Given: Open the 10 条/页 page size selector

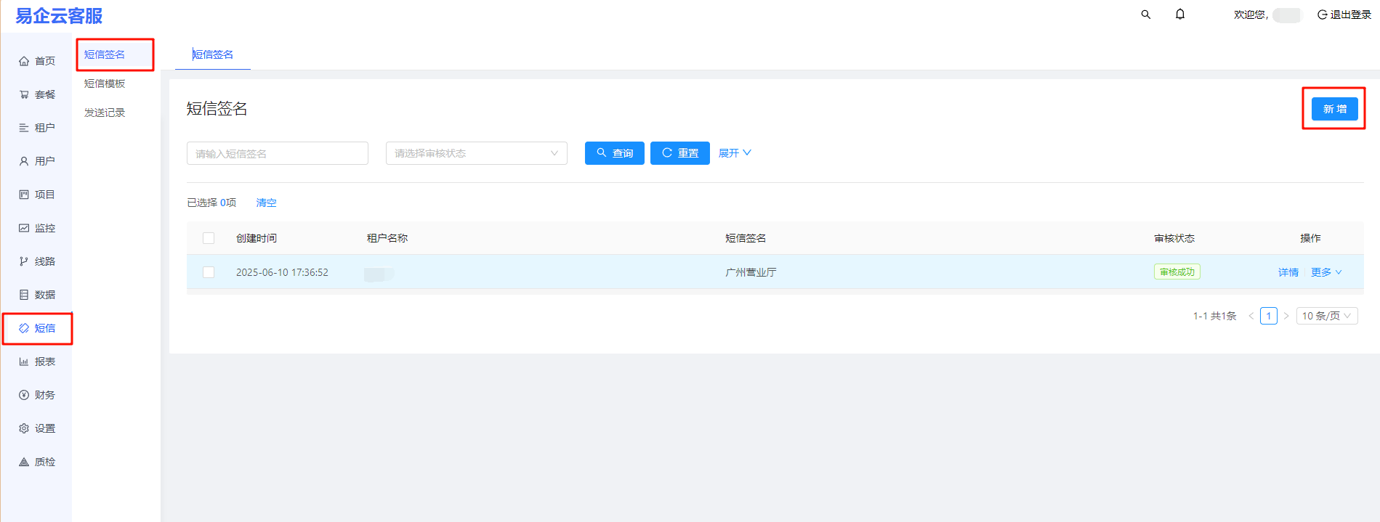Looking at the screenshot, I should click(1326, 316).
